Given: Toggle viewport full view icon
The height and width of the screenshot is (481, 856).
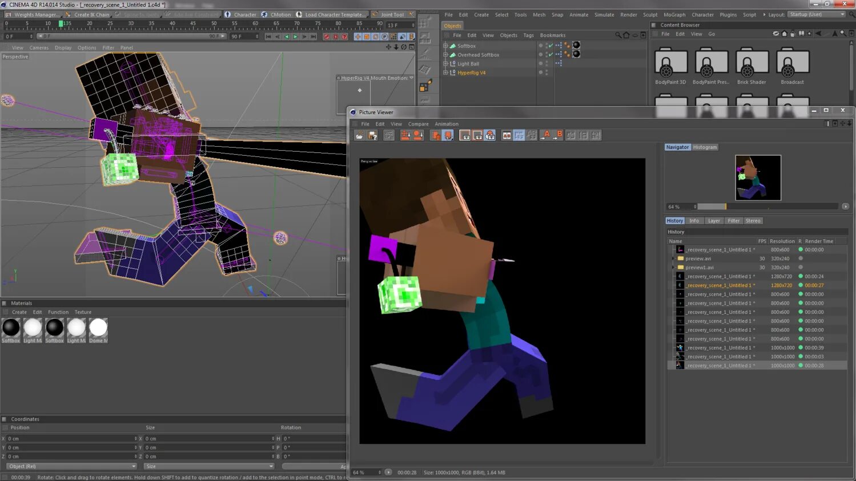Looking at the screenshot, I should (x=411, y=47).
